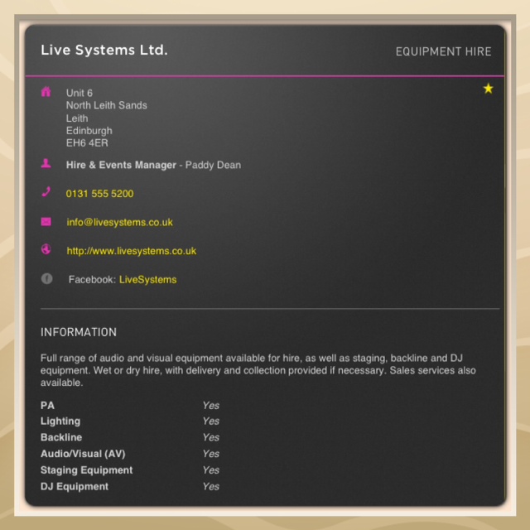530x530 pixels.
Task: Open http://www.livesystems.co.uk website link
Action: coord(132,251)
